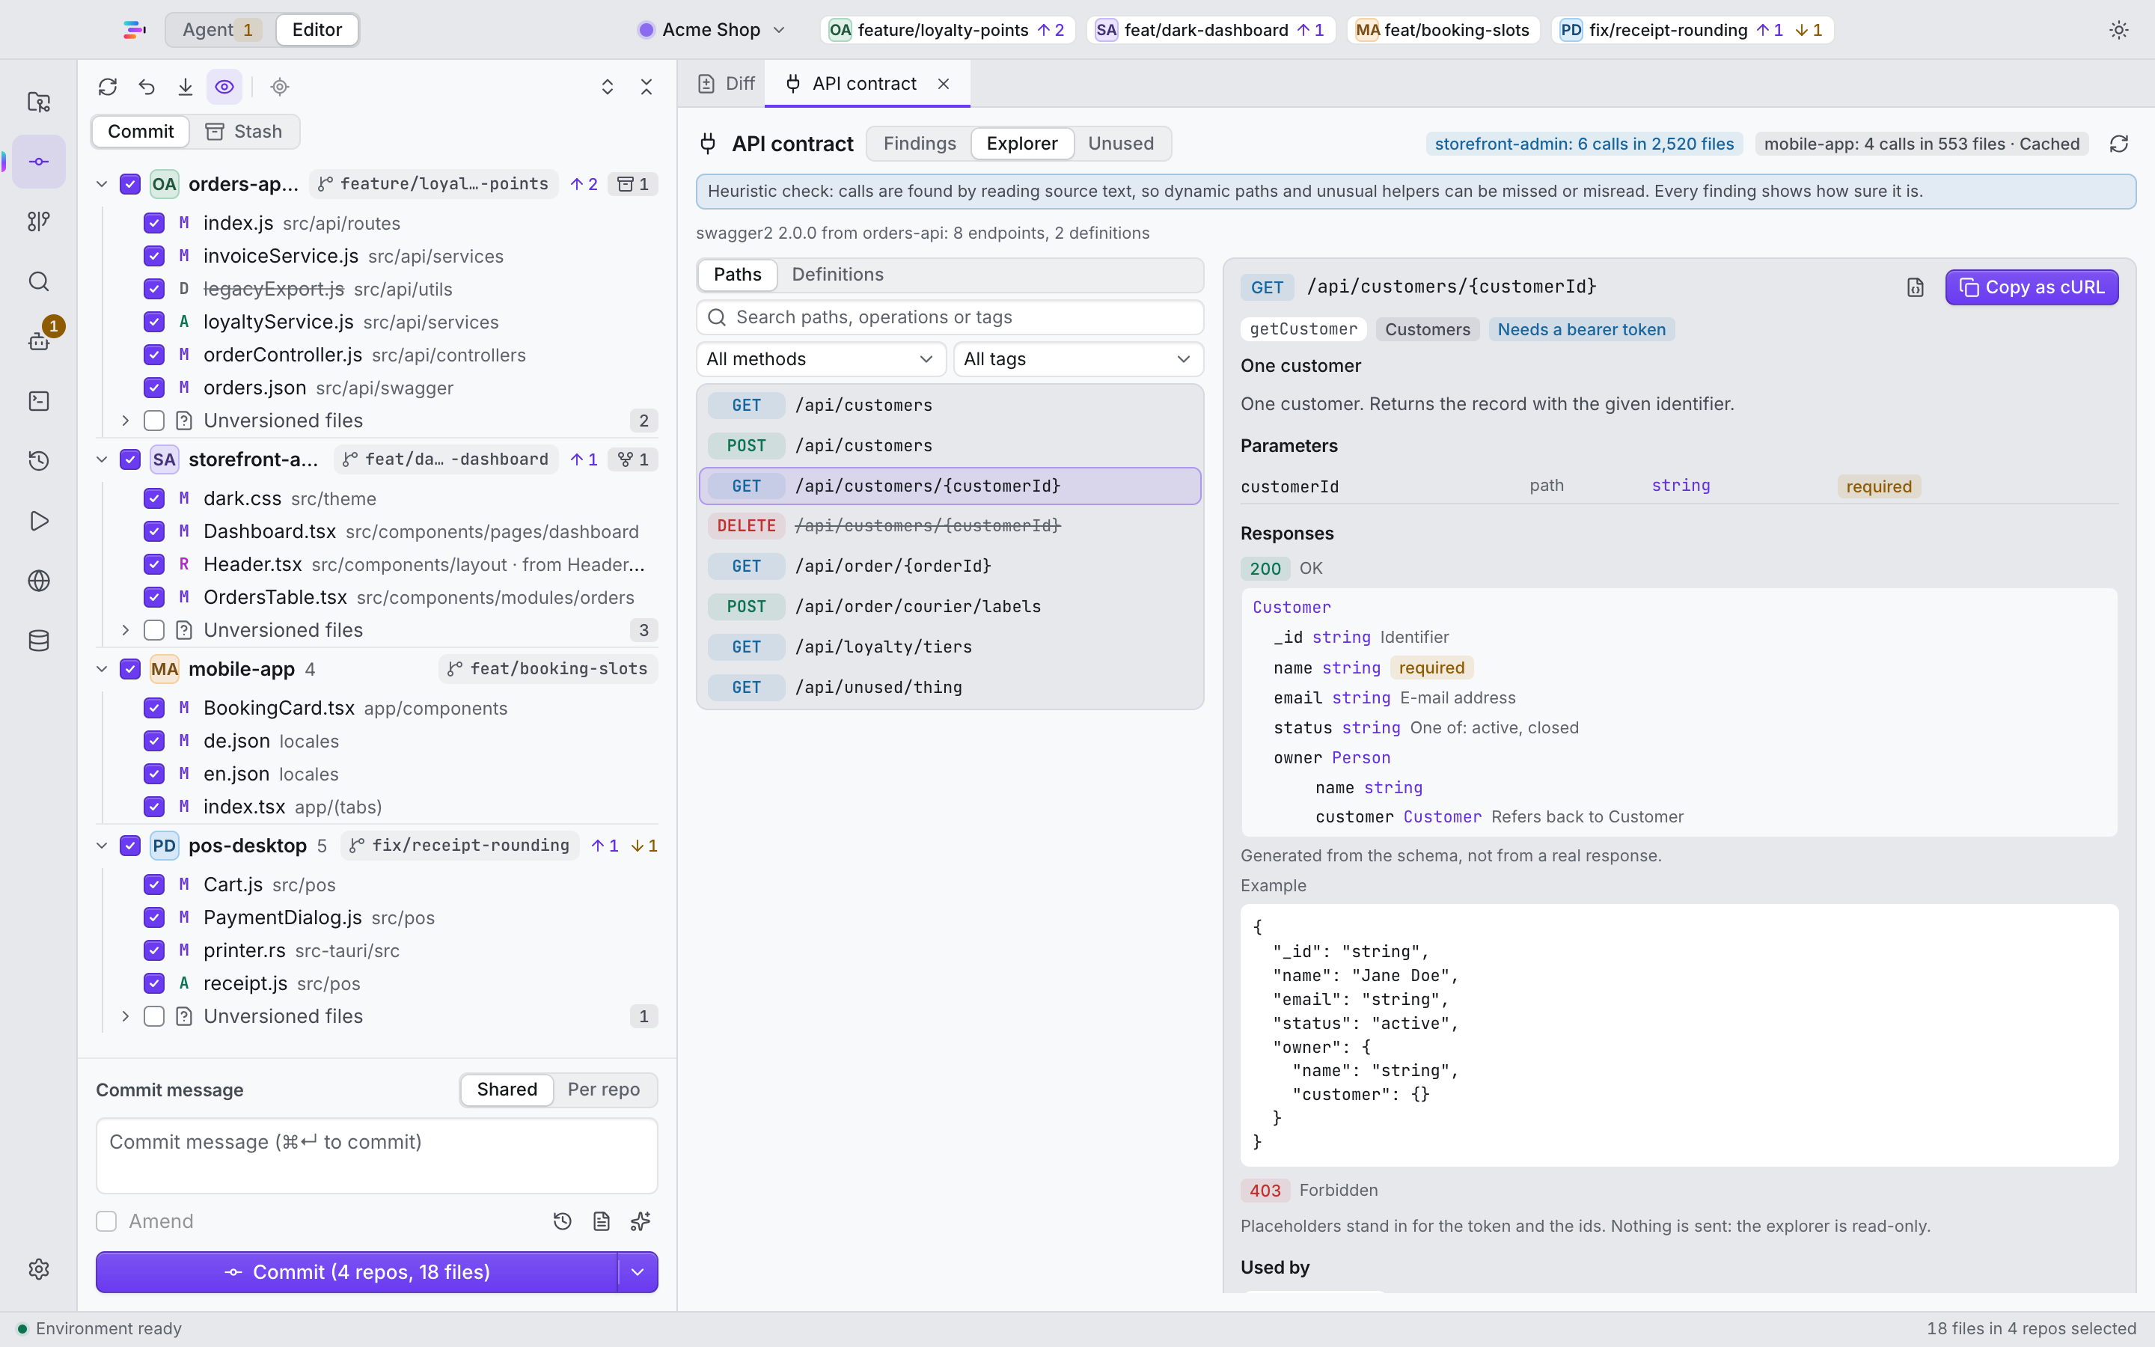Click the locate target crosshair icon
This screenshot has height=1347, width=2155.
pos(280,86)
